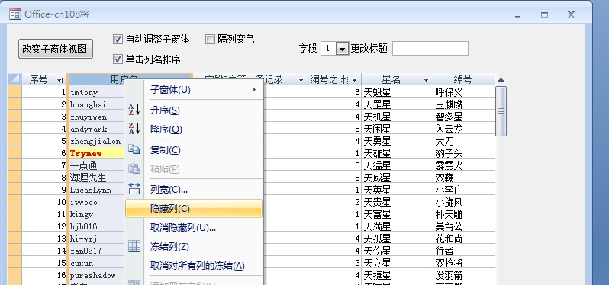Click the 更改标题 text input box

click(x=430, y=49)
